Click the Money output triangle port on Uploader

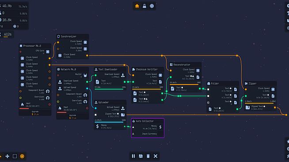pyautogui.click(x=125, y=127)
